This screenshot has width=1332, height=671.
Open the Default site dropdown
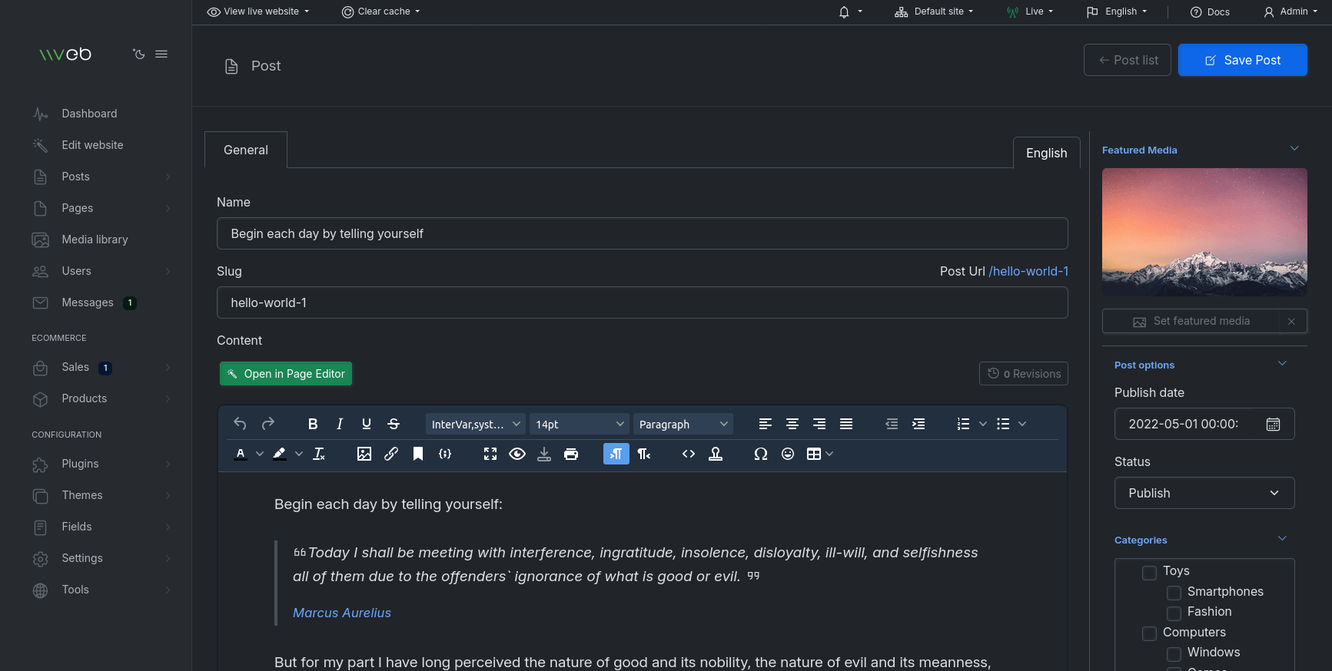(x=934, y=12)
